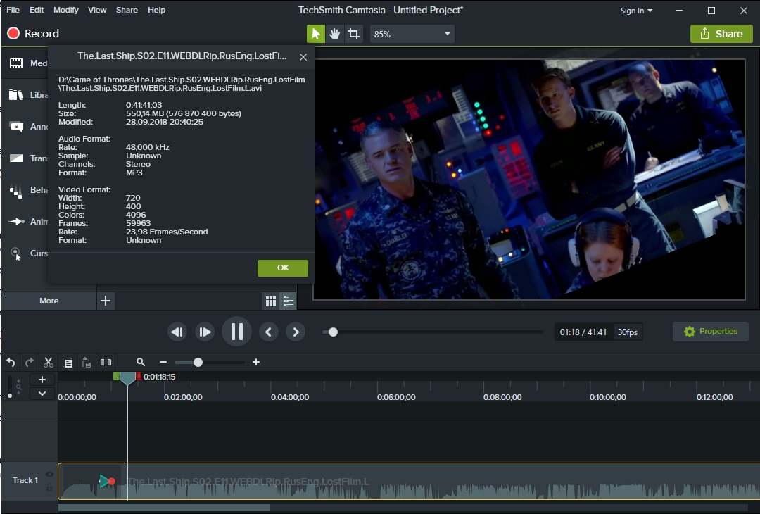Switch media bin to thumbnail grid view
The width and height of the screenshot is (760, 514).
(271, 301)
